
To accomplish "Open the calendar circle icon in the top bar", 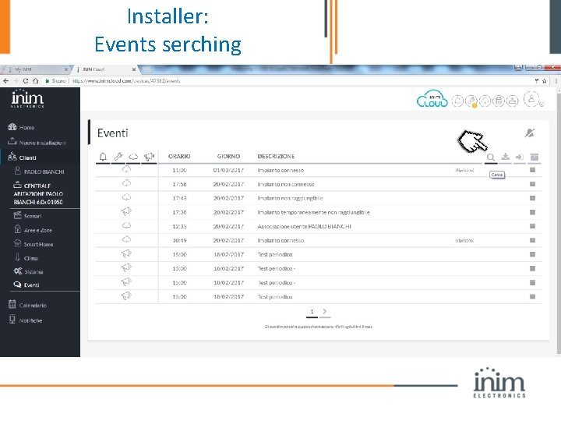I will [x=499, y=101].
